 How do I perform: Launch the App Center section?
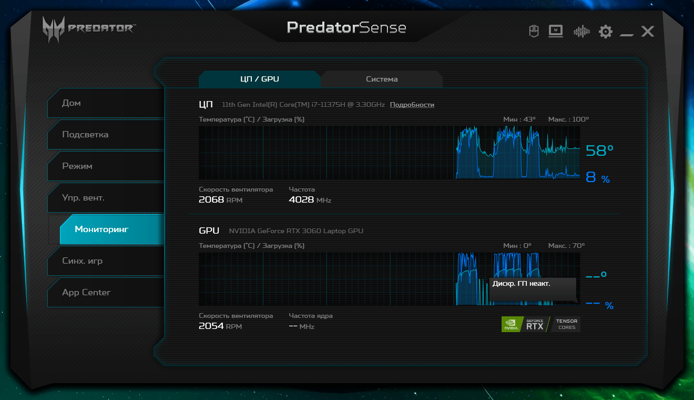point(106,293)
